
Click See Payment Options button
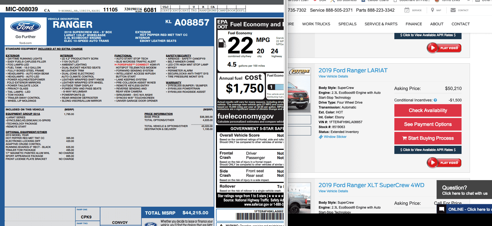(x=428, y=124)
